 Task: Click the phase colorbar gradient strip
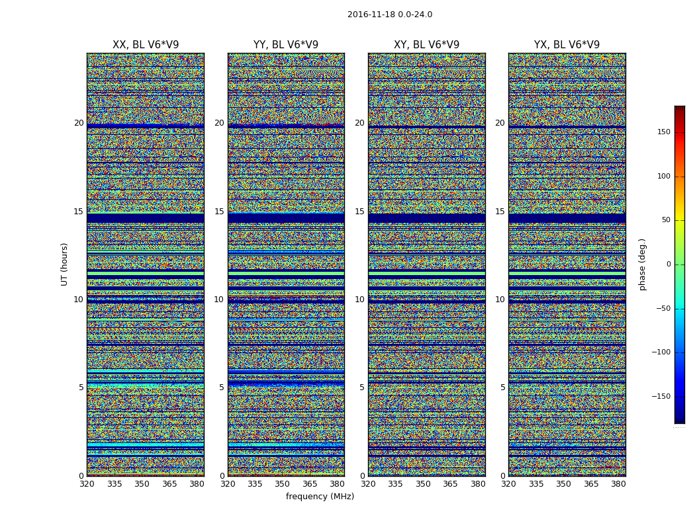pos(680,264)
